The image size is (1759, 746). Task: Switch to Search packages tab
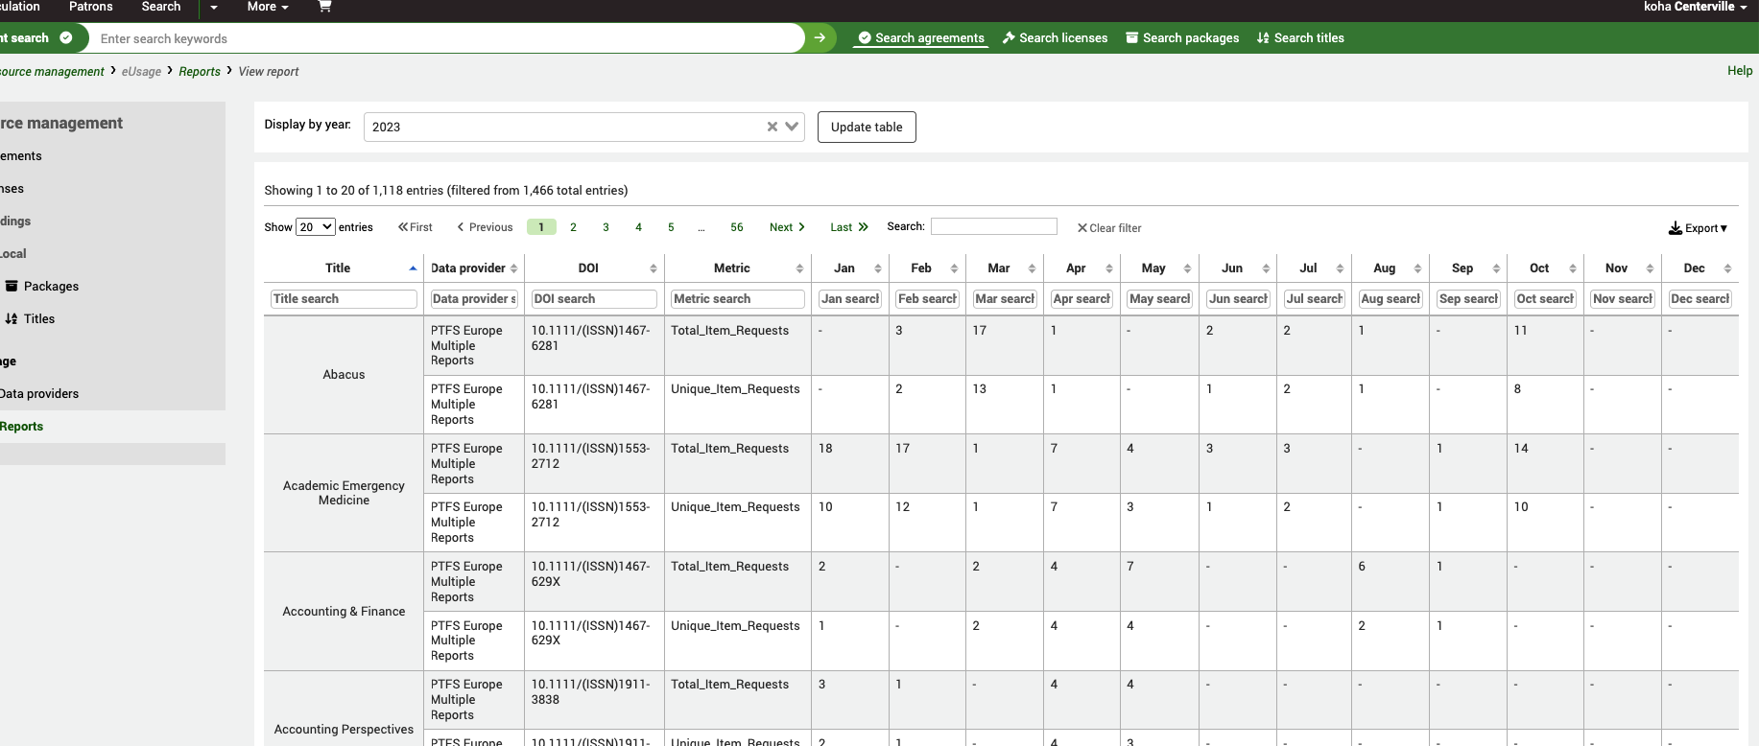(1182, 38)
